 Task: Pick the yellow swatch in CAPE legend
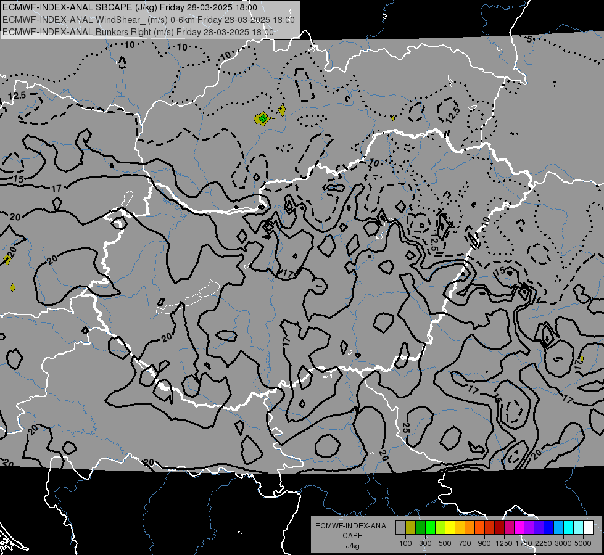tap(450, 527)
